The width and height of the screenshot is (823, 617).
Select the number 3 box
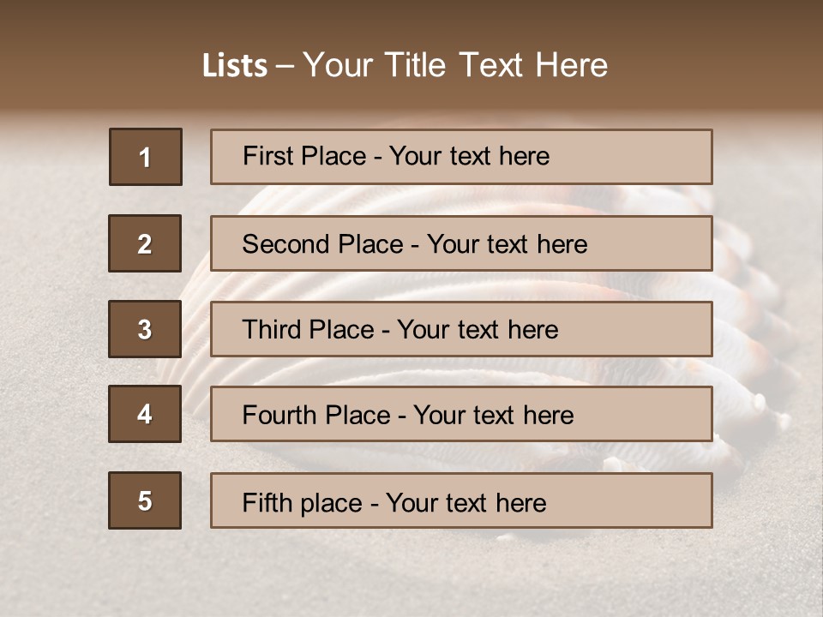(x=145, y=329)
